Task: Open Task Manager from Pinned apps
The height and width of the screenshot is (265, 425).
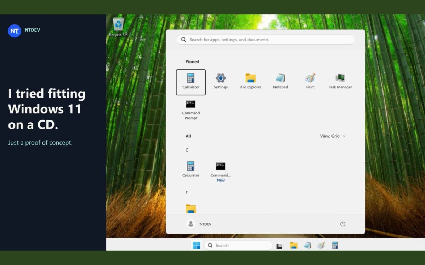Action: 340,82
